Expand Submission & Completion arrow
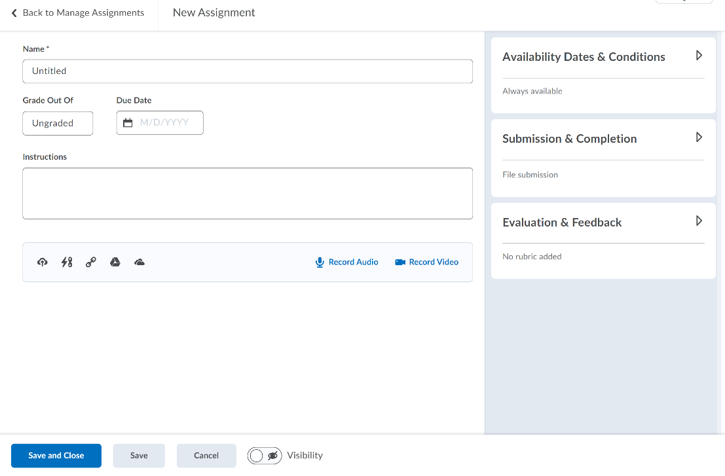Screen dimensions: 725x476 699,137
